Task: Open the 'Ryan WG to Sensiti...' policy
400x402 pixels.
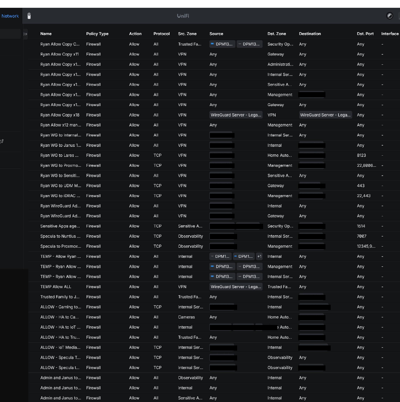Action: tap(60, 176)
